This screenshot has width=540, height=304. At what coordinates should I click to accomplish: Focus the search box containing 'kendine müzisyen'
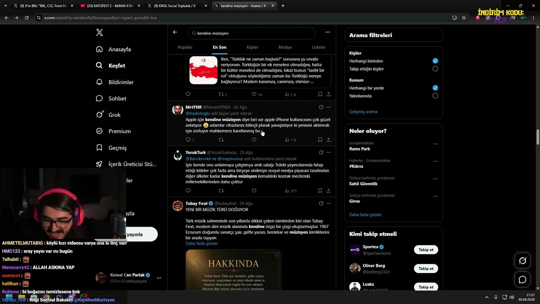click(251, 33)
